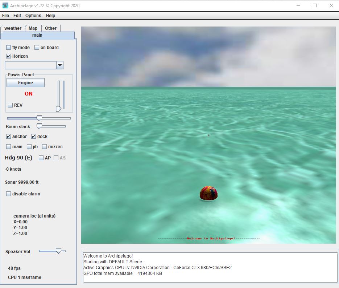Click the Archipelago app icon in title bar
Image resolution: width=339 pixels, height=288 pixels.
tap(5, 6)
